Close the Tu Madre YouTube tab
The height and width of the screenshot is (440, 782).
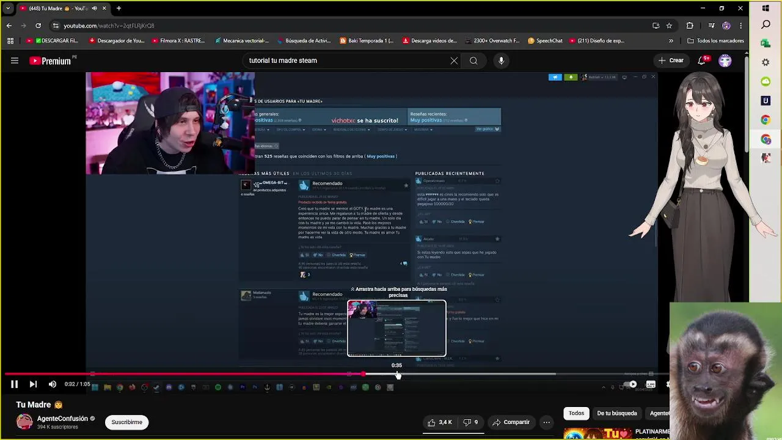[104, 9]
